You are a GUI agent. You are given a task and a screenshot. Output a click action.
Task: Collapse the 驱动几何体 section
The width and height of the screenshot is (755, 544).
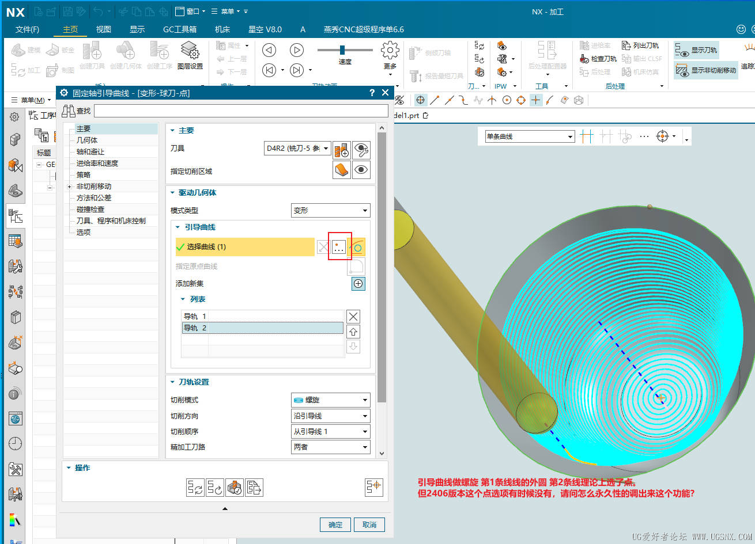[x=172, y=193]
